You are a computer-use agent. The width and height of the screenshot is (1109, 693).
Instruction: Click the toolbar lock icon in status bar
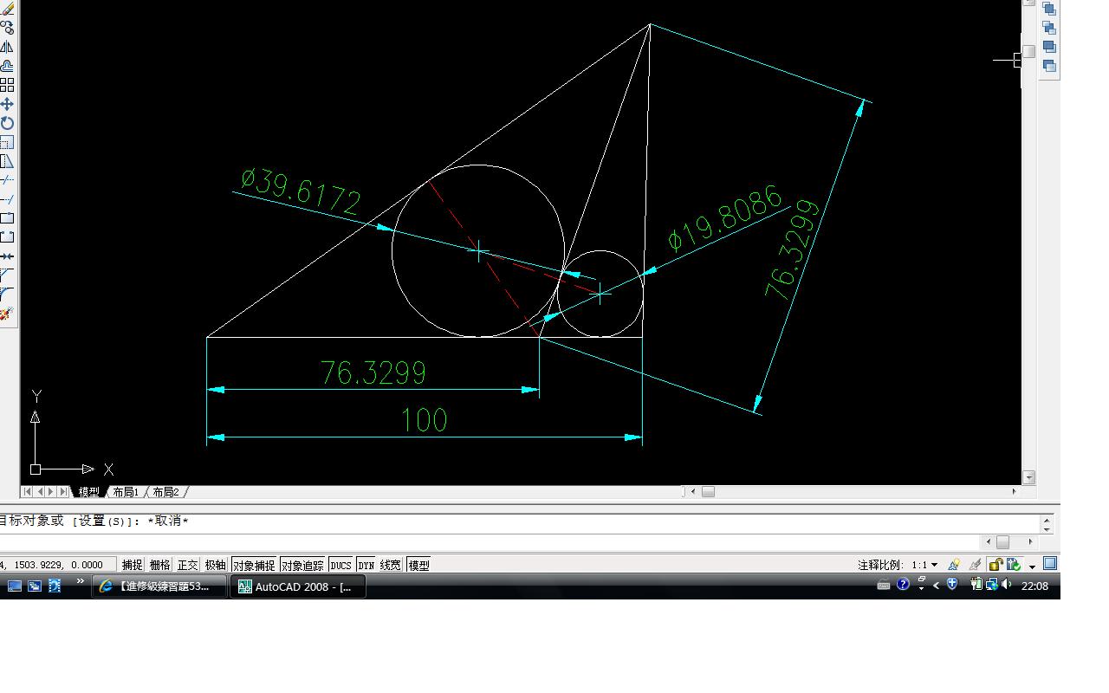(x=996, y=565)
